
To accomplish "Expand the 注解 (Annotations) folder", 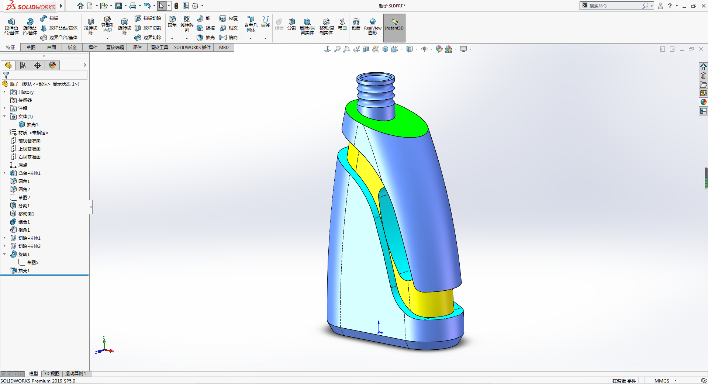I will [x=4, y=108].
